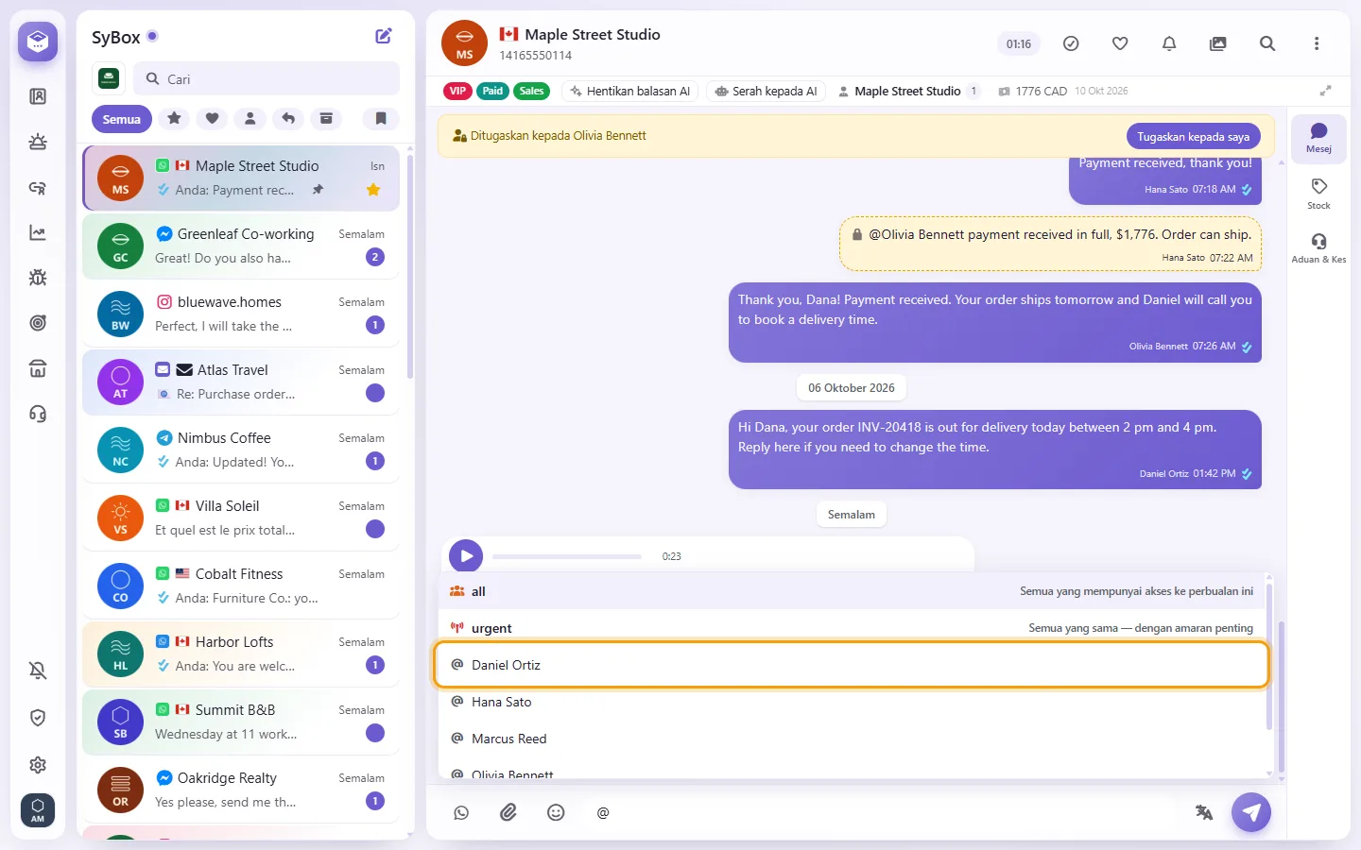Mention Hana Sato from the list

(852, 702)
